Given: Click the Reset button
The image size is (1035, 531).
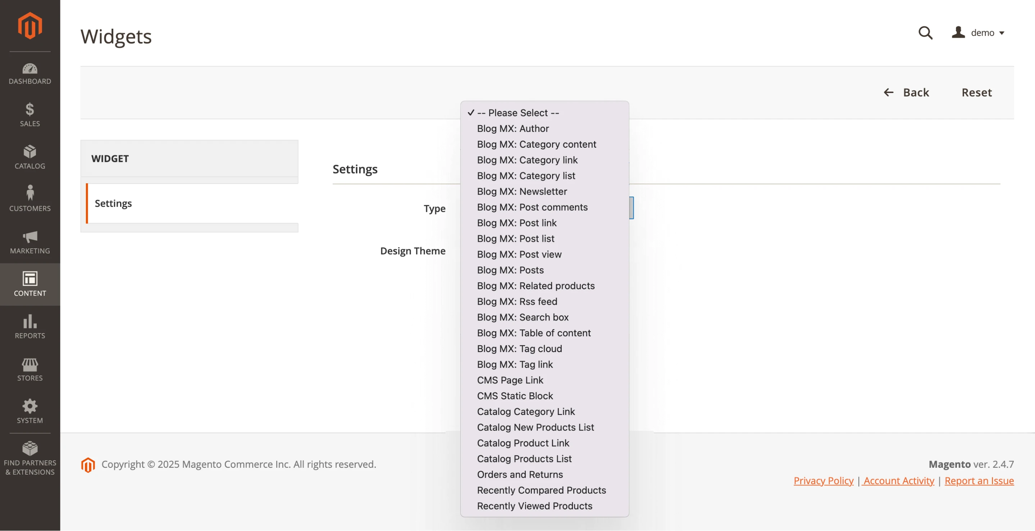Looking at the screenshot, I should 976,92.
